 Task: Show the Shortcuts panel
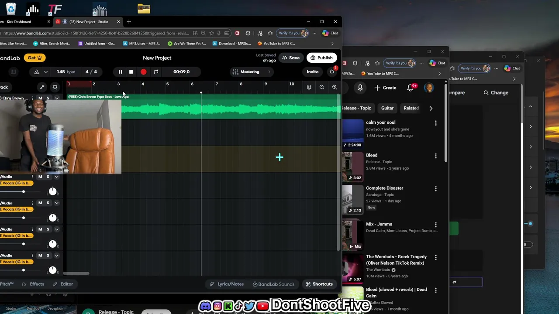pyautogui.click(x=319, y=284)
